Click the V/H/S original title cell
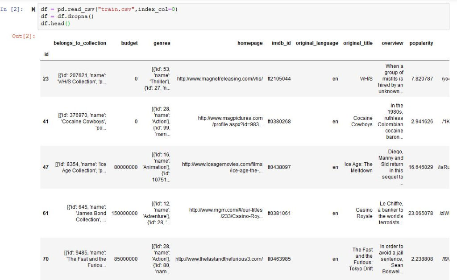 (x=366, y=78)
